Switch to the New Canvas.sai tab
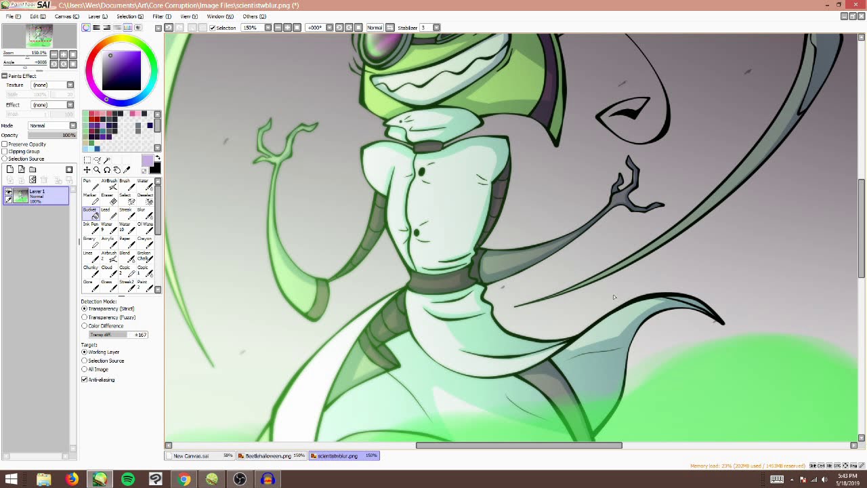 point(200,455)
